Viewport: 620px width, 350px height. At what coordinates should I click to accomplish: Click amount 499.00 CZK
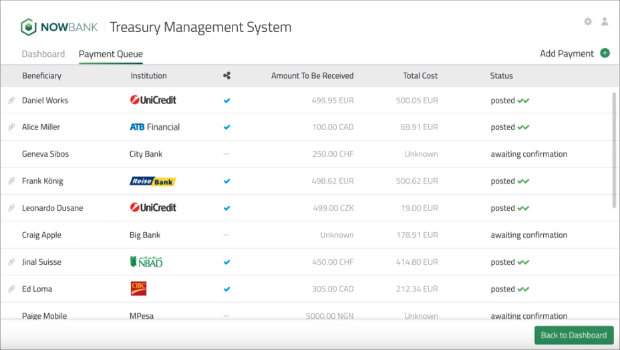tap(333, 208)
